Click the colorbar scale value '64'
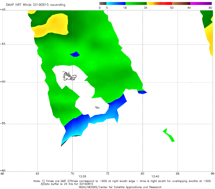Viewport: 215px width, 189px height. 189,8
